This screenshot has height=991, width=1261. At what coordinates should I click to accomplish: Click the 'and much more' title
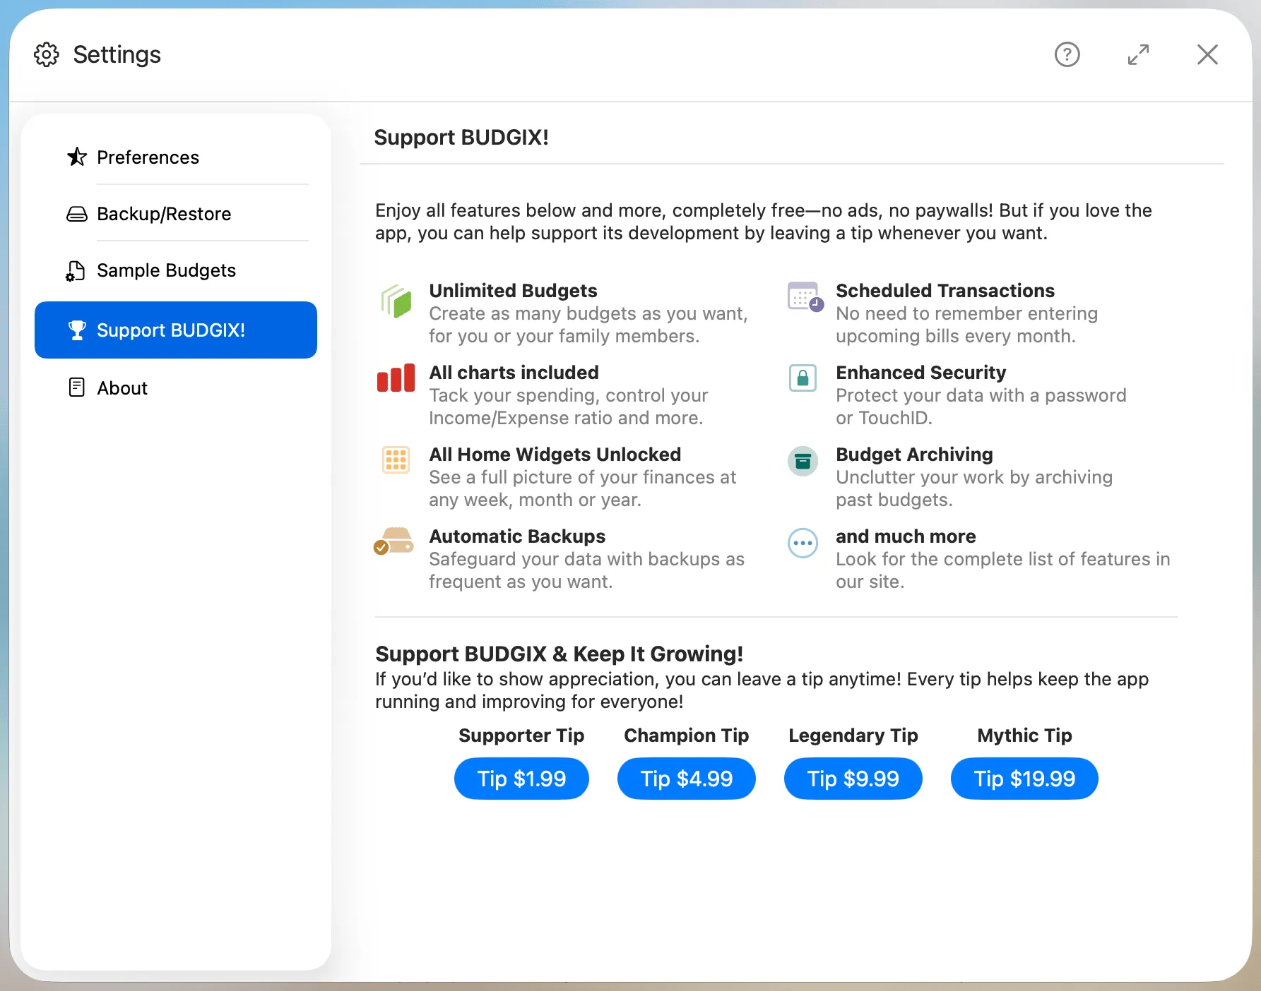pyautogui.click(x=906, y=536)
